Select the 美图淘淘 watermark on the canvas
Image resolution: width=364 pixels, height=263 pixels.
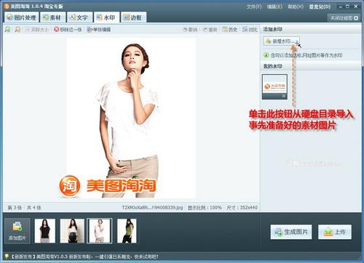107,186
